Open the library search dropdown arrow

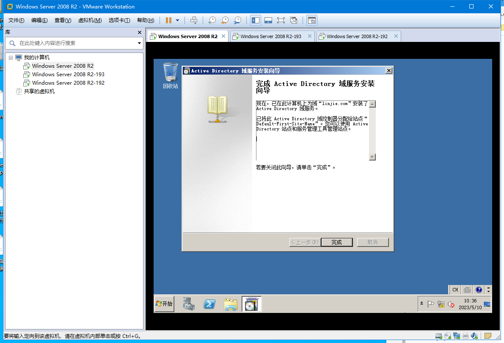click(139, 43)
